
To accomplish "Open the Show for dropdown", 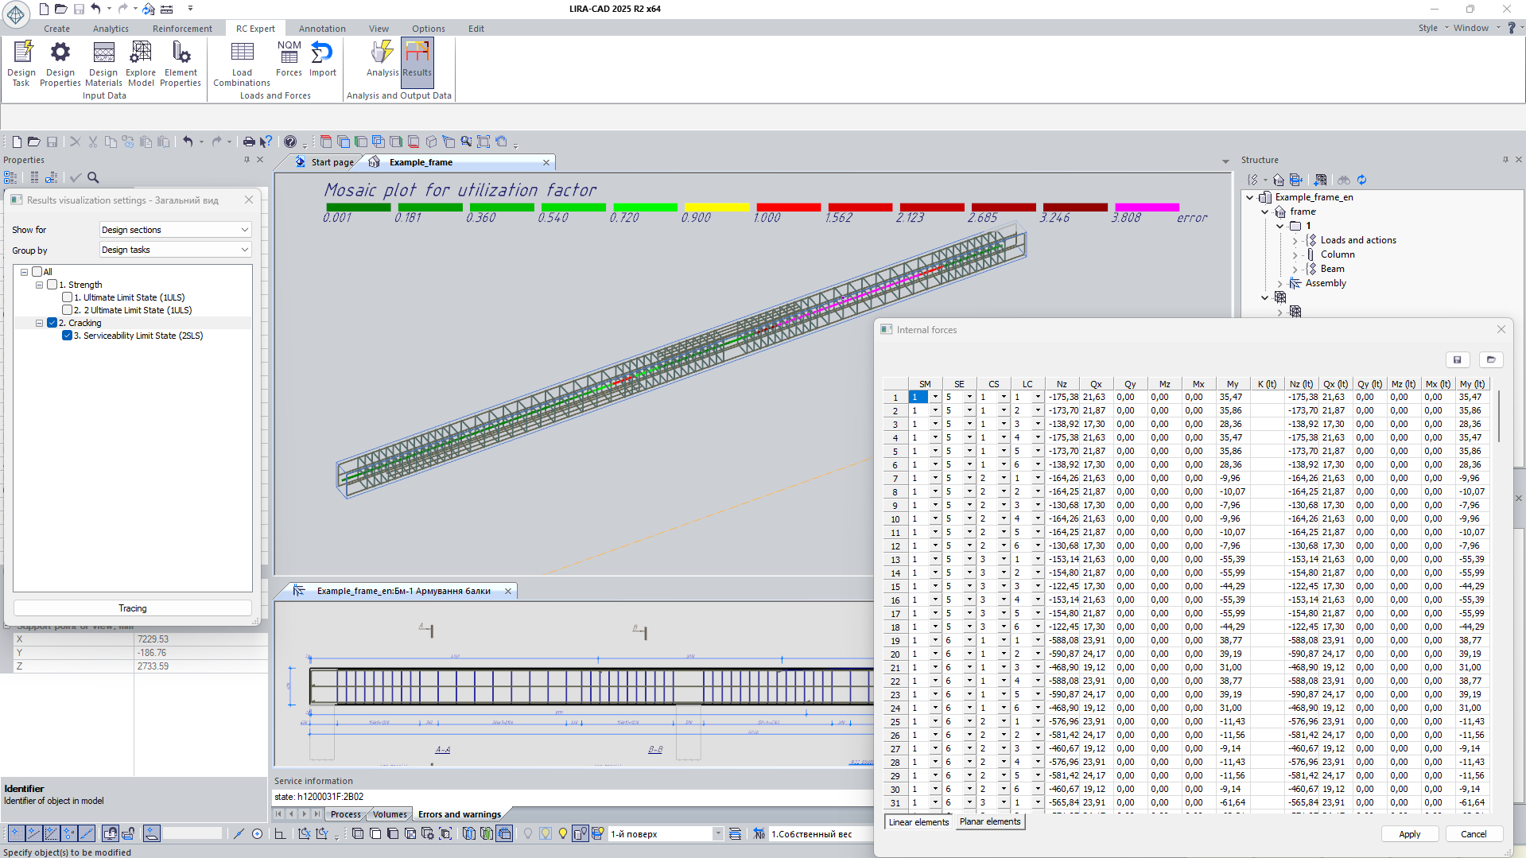I will point(175,230).
